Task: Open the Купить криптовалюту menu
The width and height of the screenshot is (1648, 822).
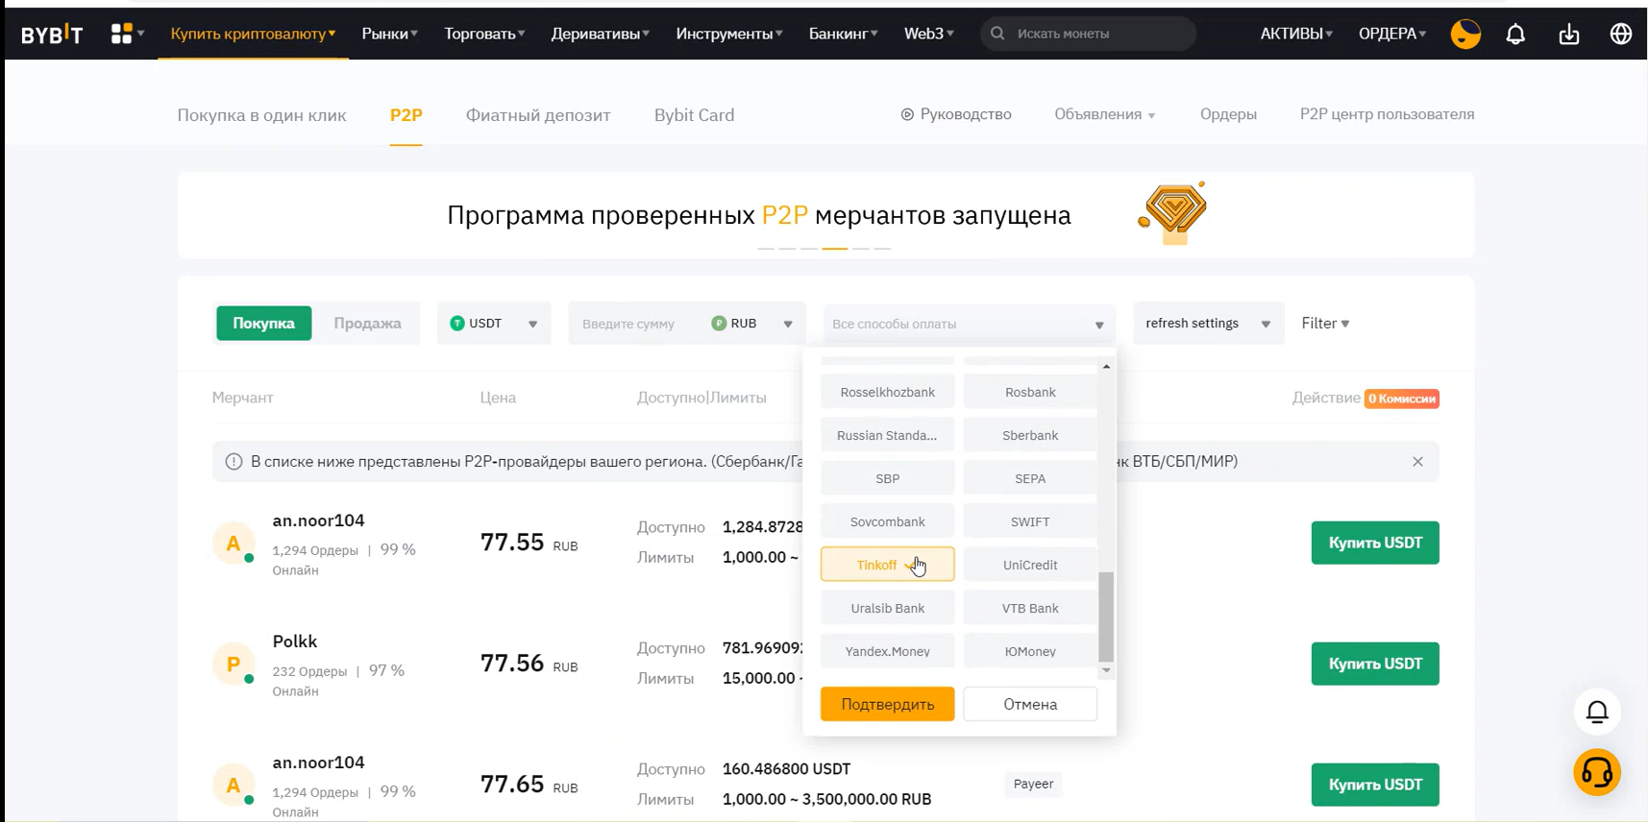Action: [x=253, y=34]
